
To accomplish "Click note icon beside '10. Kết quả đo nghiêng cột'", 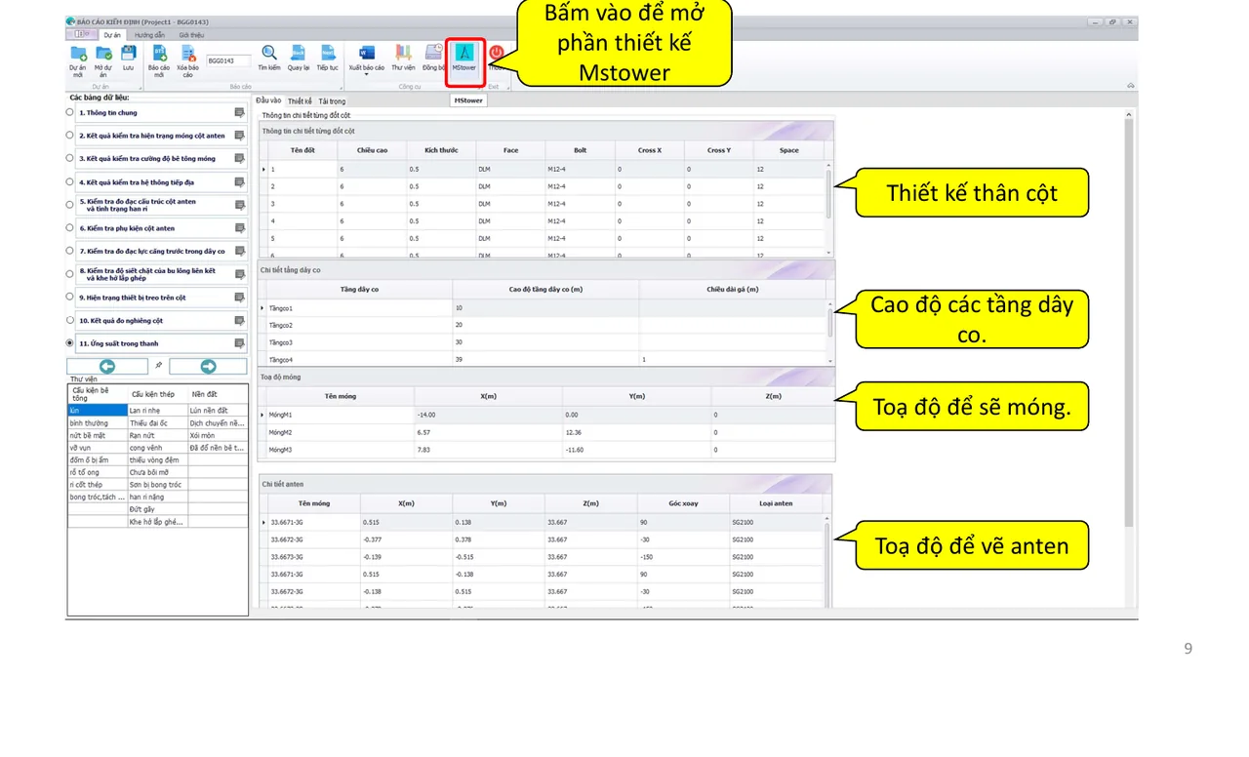I will (239, 320).
